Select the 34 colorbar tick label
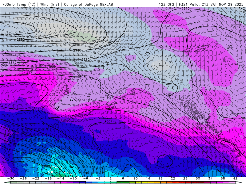246x184 pixels. coord(210,178)
